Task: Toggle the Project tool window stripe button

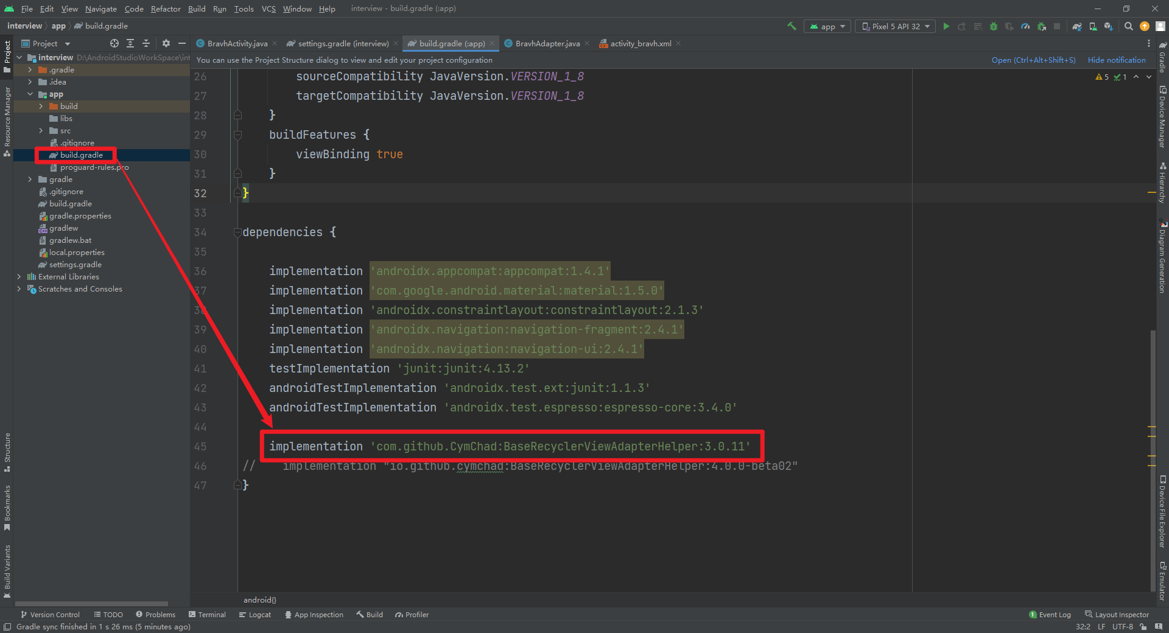Action: coord(7,56)
